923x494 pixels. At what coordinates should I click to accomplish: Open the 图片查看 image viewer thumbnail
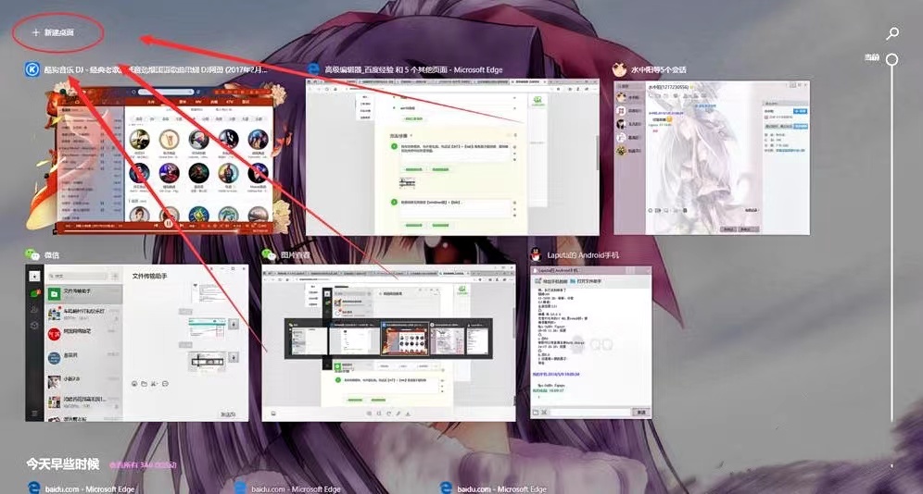(388, 342)
